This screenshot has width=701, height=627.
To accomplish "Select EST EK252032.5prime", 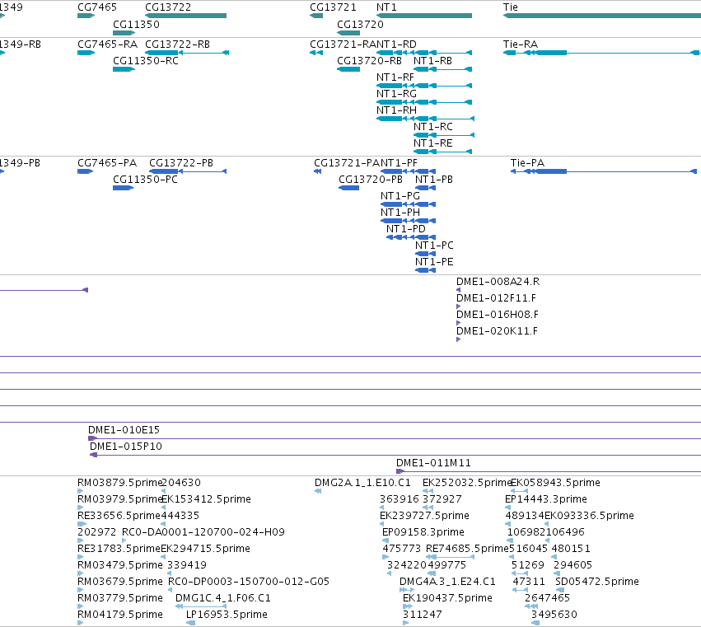I will pos(467,483).
